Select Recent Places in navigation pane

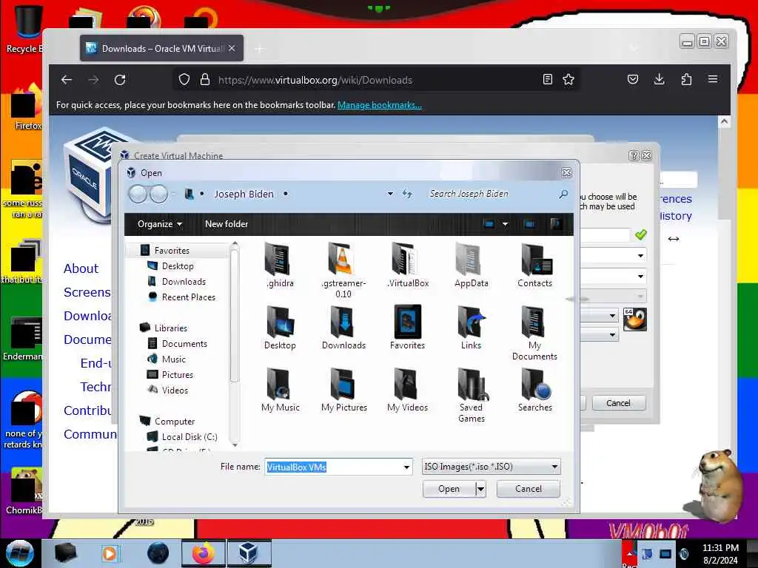[x=189, y=297]
